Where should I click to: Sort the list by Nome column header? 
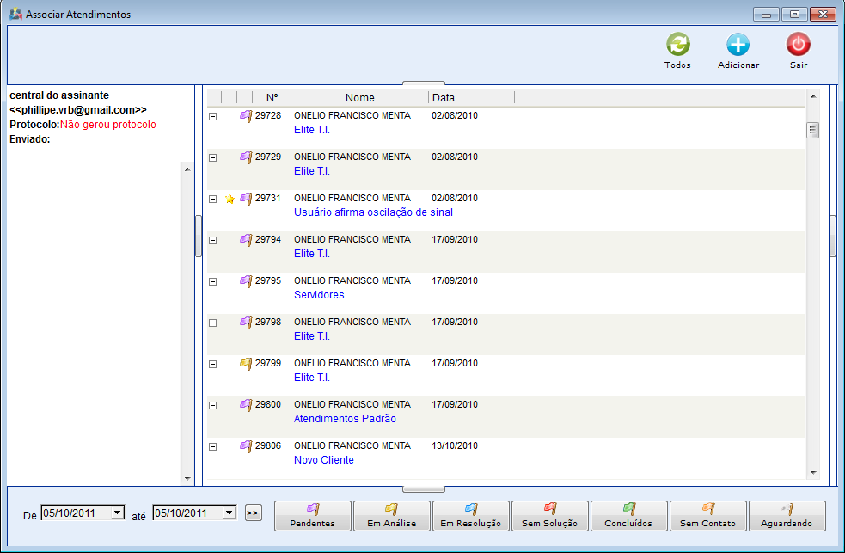coord(359,97)
